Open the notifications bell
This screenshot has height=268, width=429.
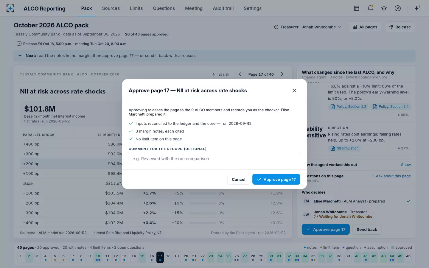click(x=370, y=8)
